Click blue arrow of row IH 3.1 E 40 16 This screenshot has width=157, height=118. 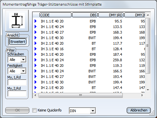[x=36, y=49]
